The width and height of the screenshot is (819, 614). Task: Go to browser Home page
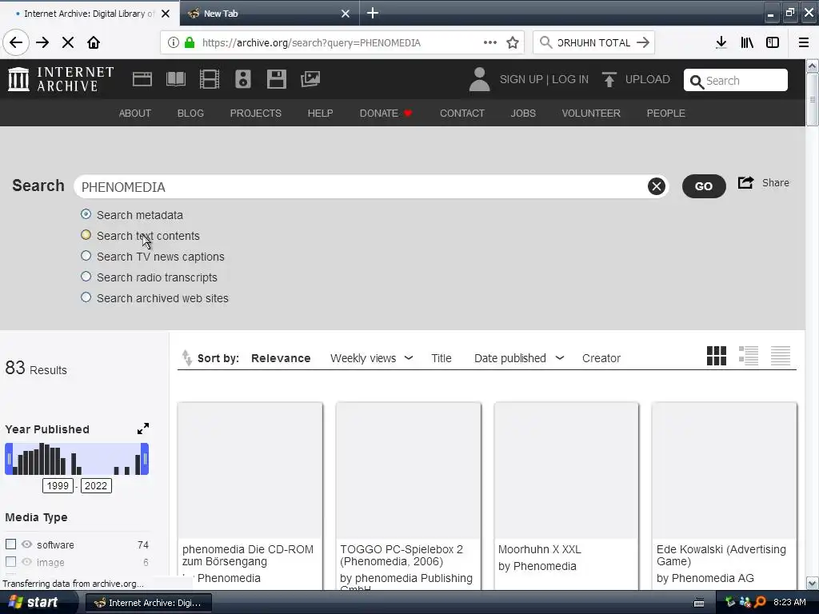click(94, 42)
